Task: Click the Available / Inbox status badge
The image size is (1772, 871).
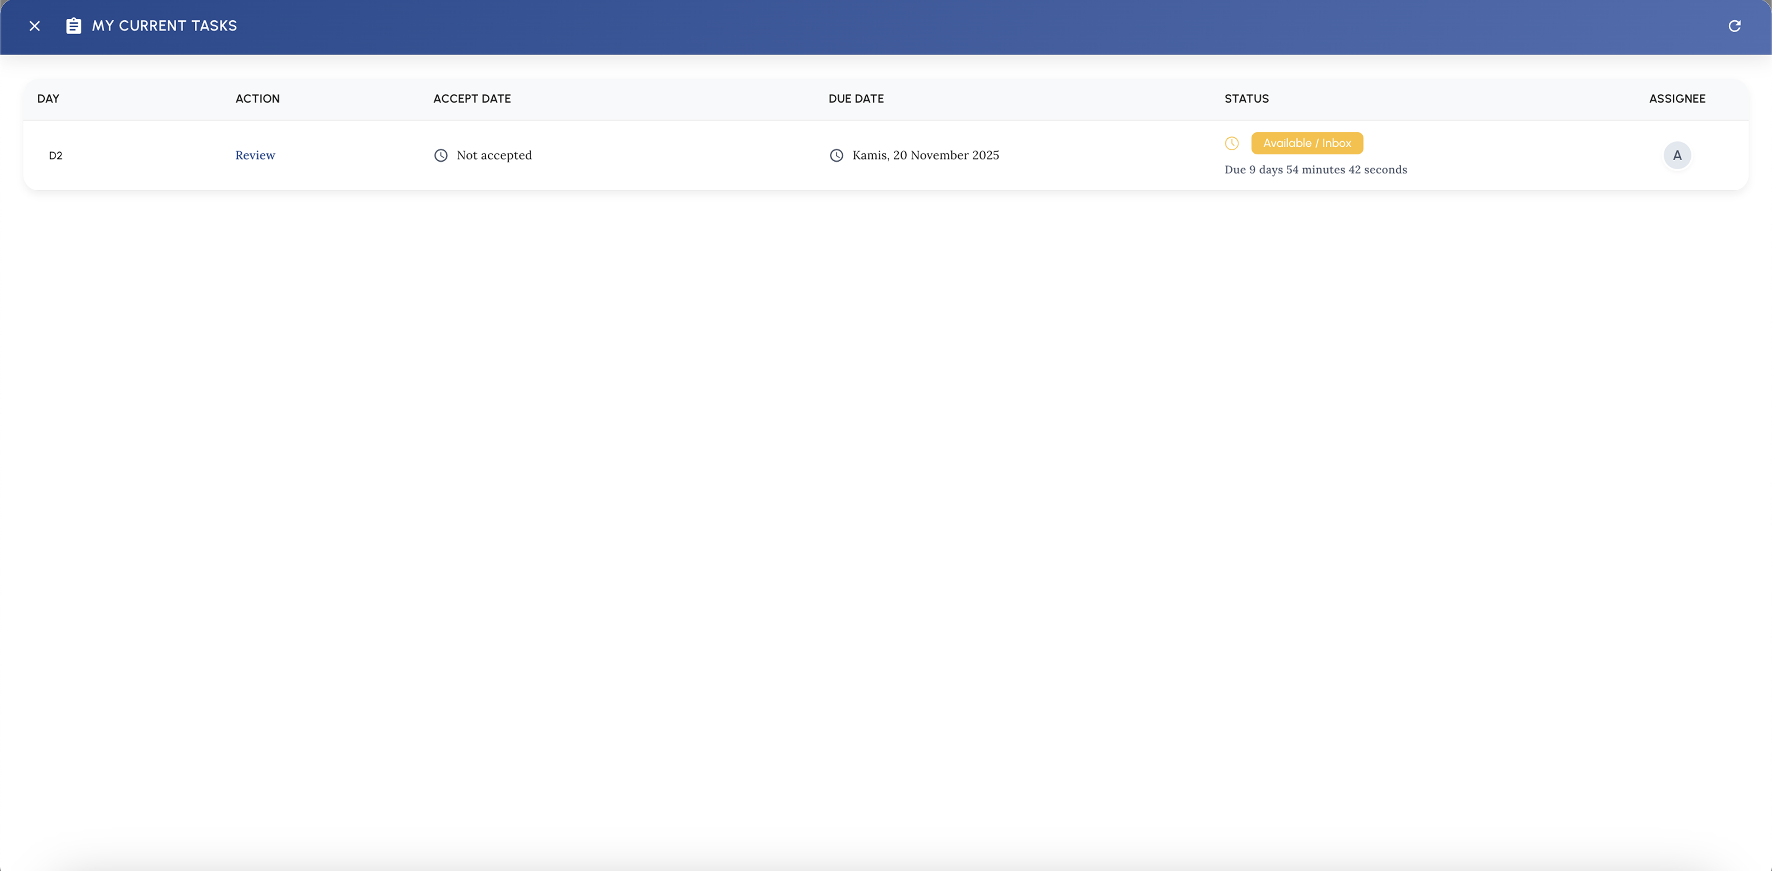Action: pos(1307,143)
